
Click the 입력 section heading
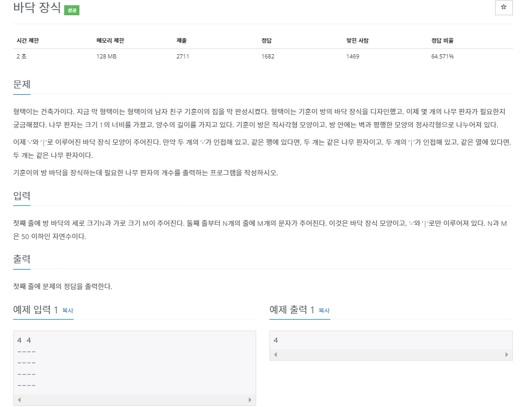point(22,195)
